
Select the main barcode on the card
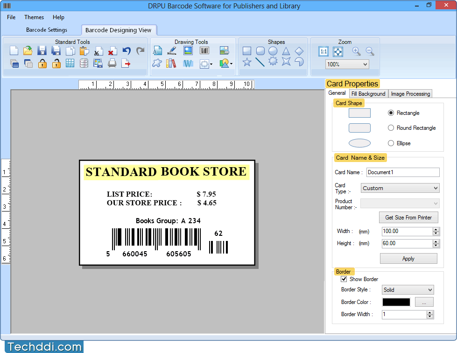point(156,240)
